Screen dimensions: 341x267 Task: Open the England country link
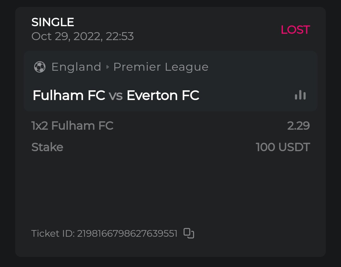(76, 67)
